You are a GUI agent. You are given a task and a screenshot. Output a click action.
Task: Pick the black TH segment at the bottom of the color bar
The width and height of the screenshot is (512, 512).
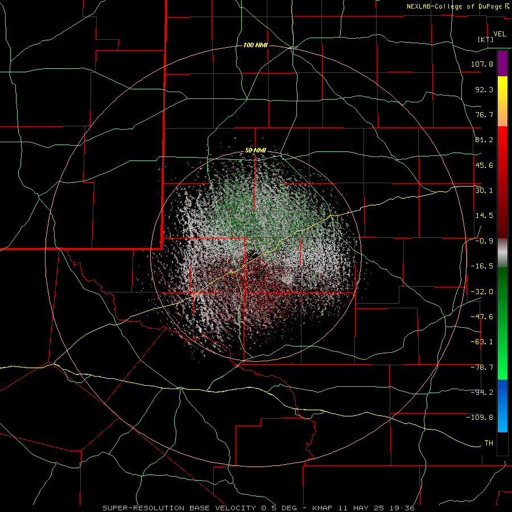coord(502,443)
